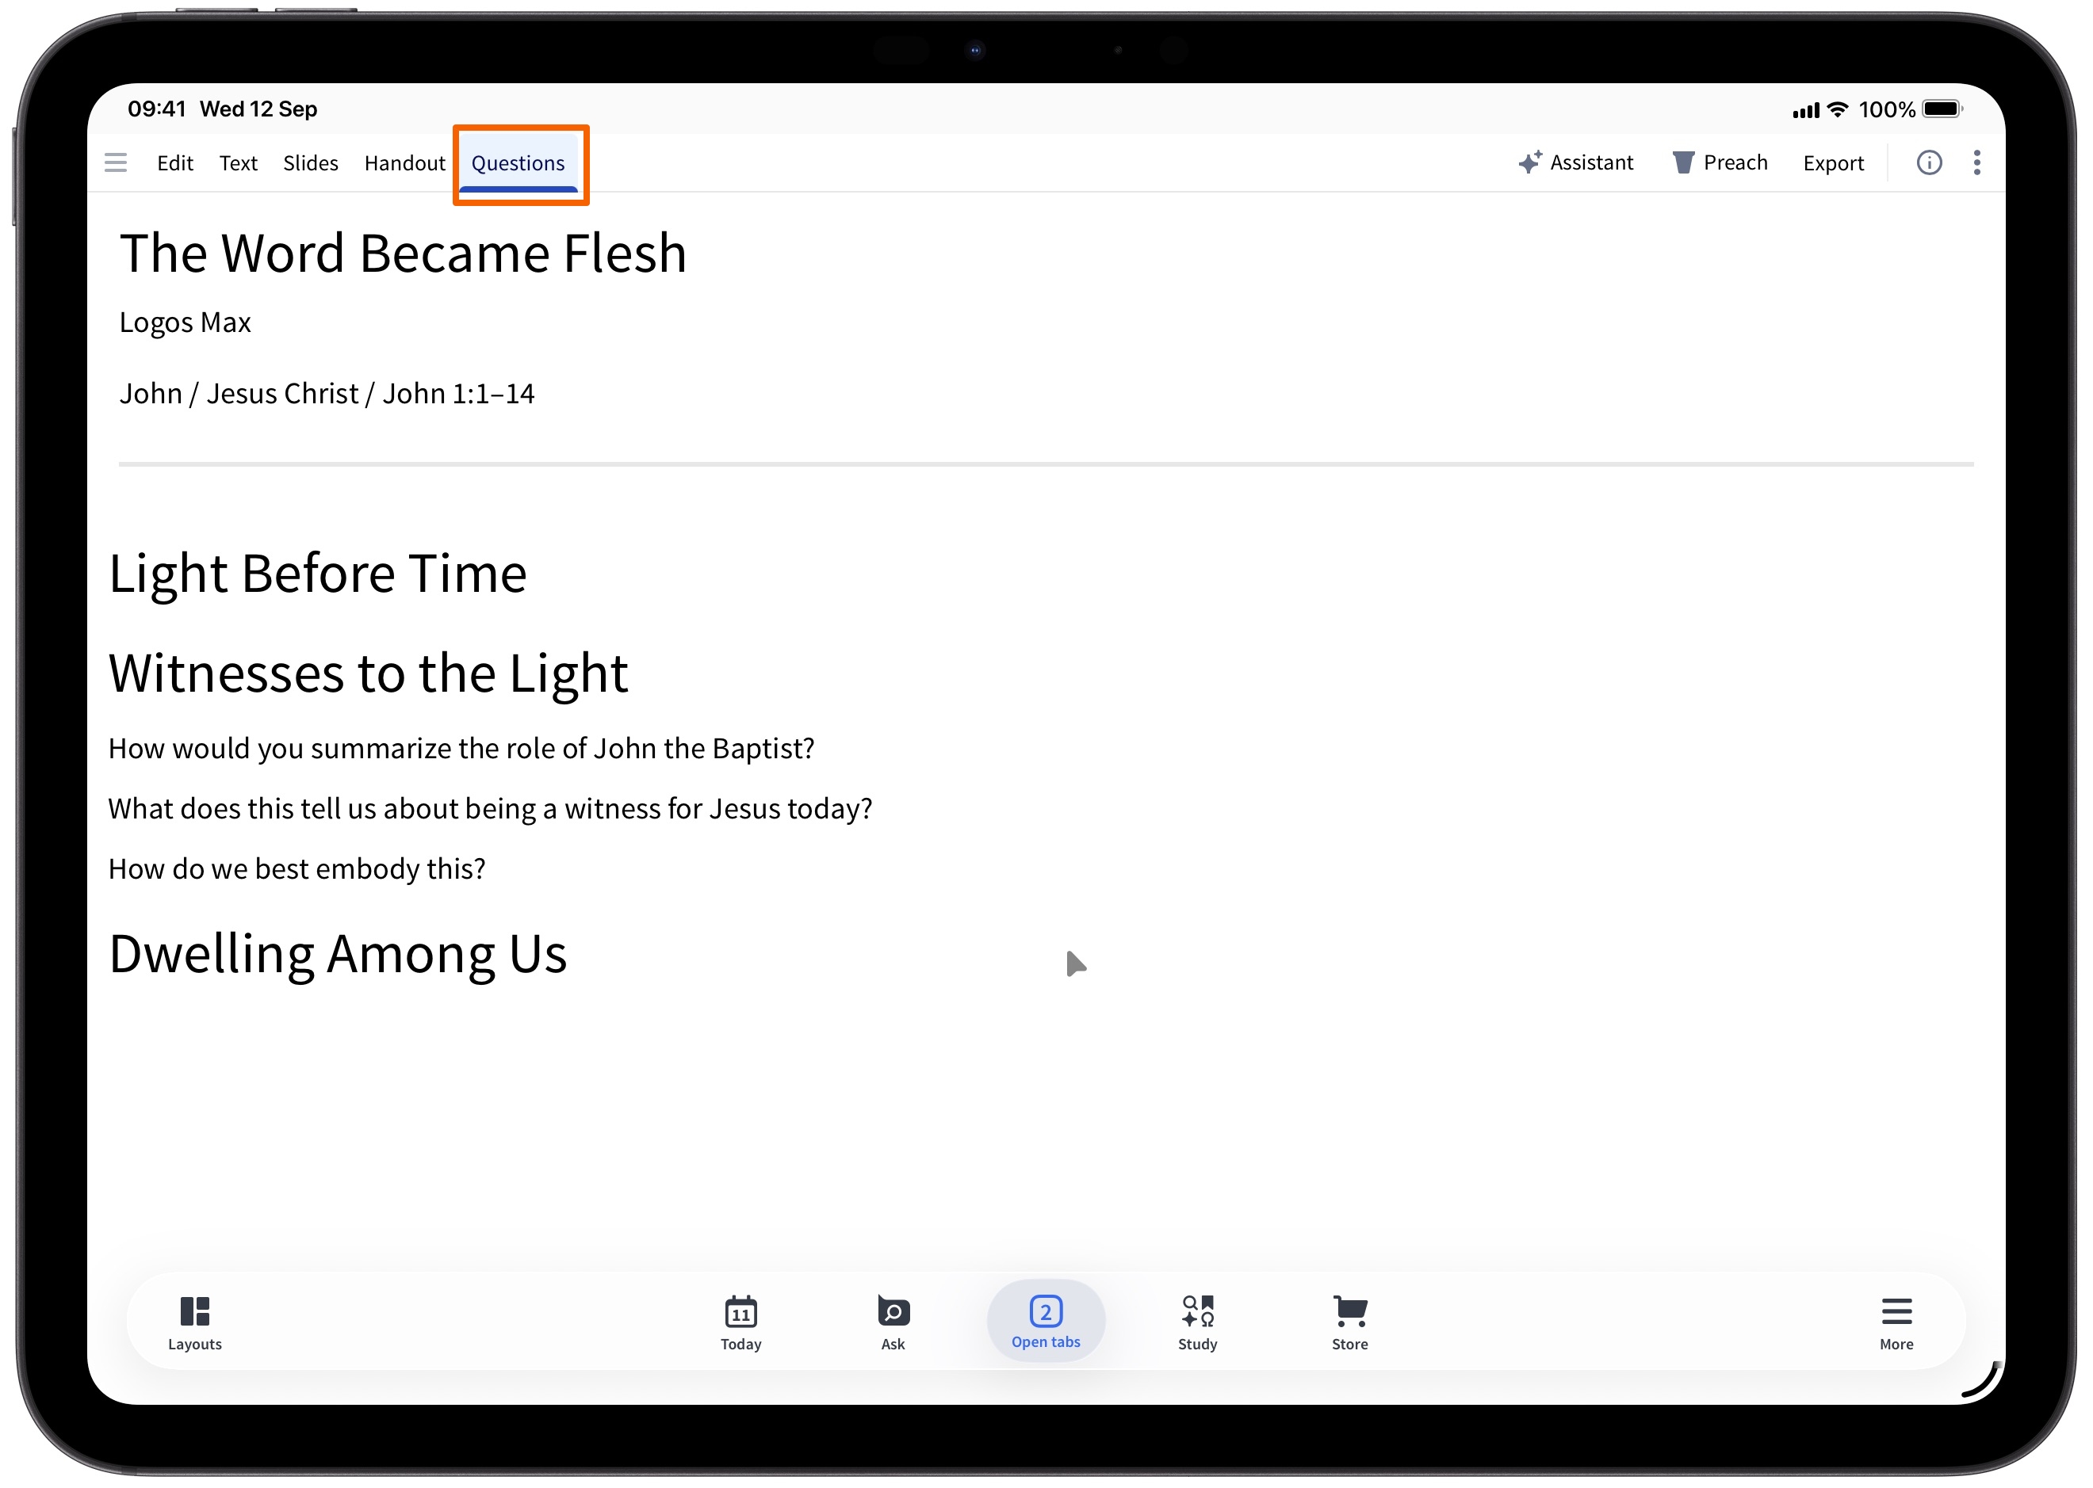Click the heading "Light Before Time"
This screenshot has width=2093, height=1488.
tap(318, 574)
